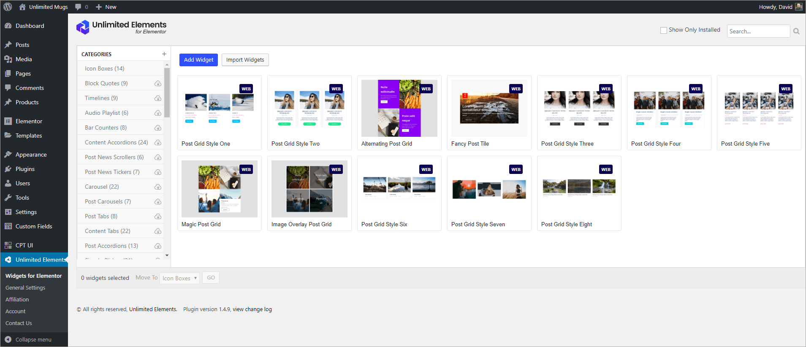
Task: Select the Content Accordions category
Action: 120,142
